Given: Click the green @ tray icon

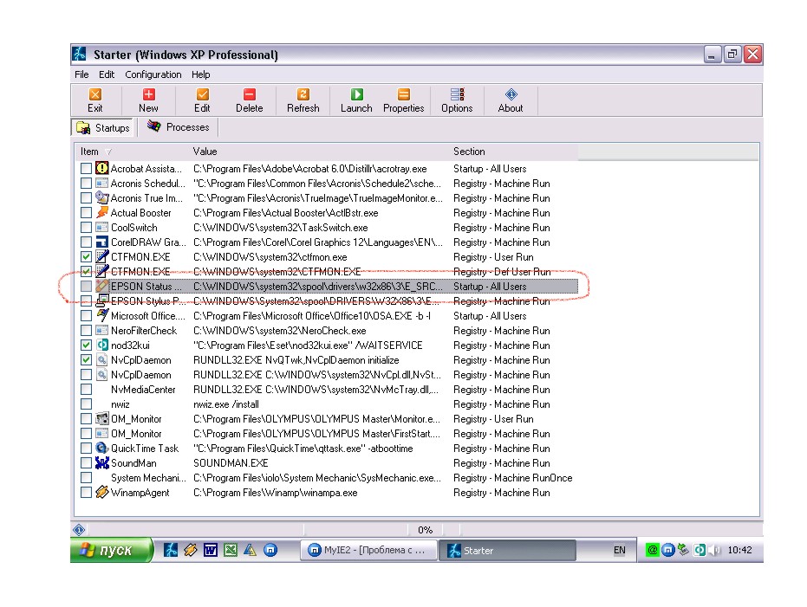Looking at the screenshot, I should [x=652, y=550].
